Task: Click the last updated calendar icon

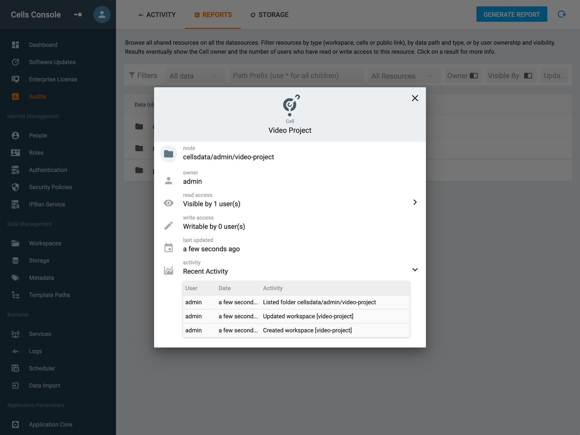Action: 169,248
